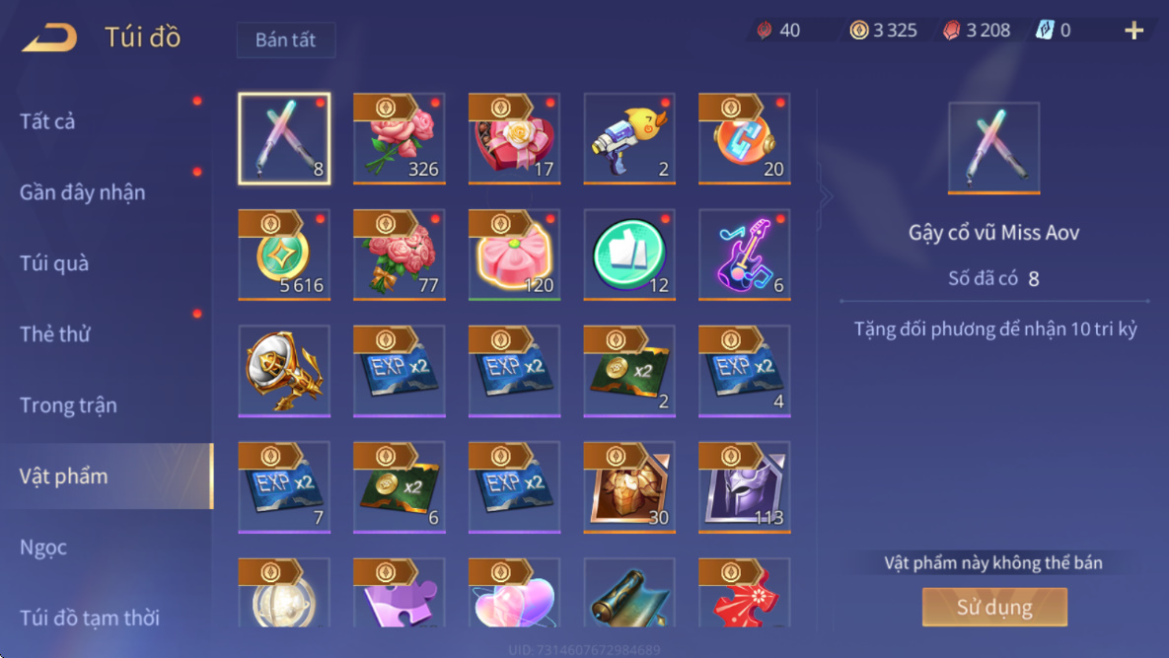Open the Tất cả category
The image size is (1169, 658).
[47, 121]
